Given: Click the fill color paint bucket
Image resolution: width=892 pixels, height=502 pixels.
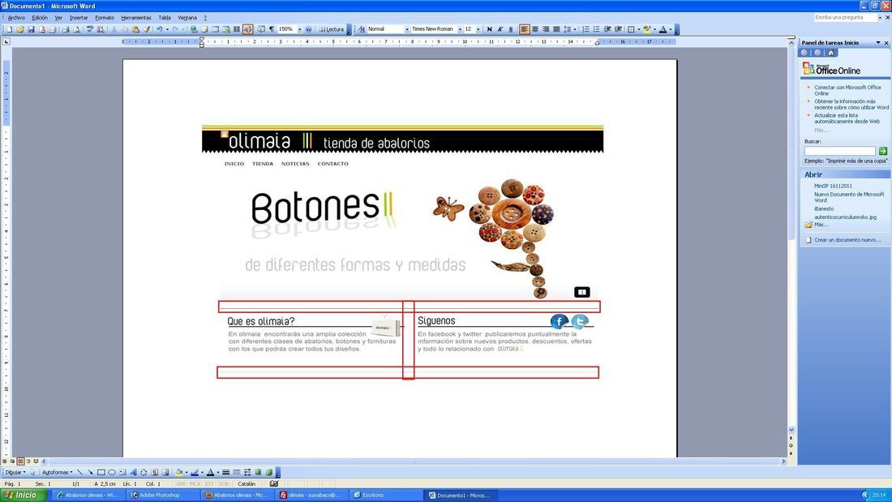Looking at the screenshot, I should [x=178, y=473].
